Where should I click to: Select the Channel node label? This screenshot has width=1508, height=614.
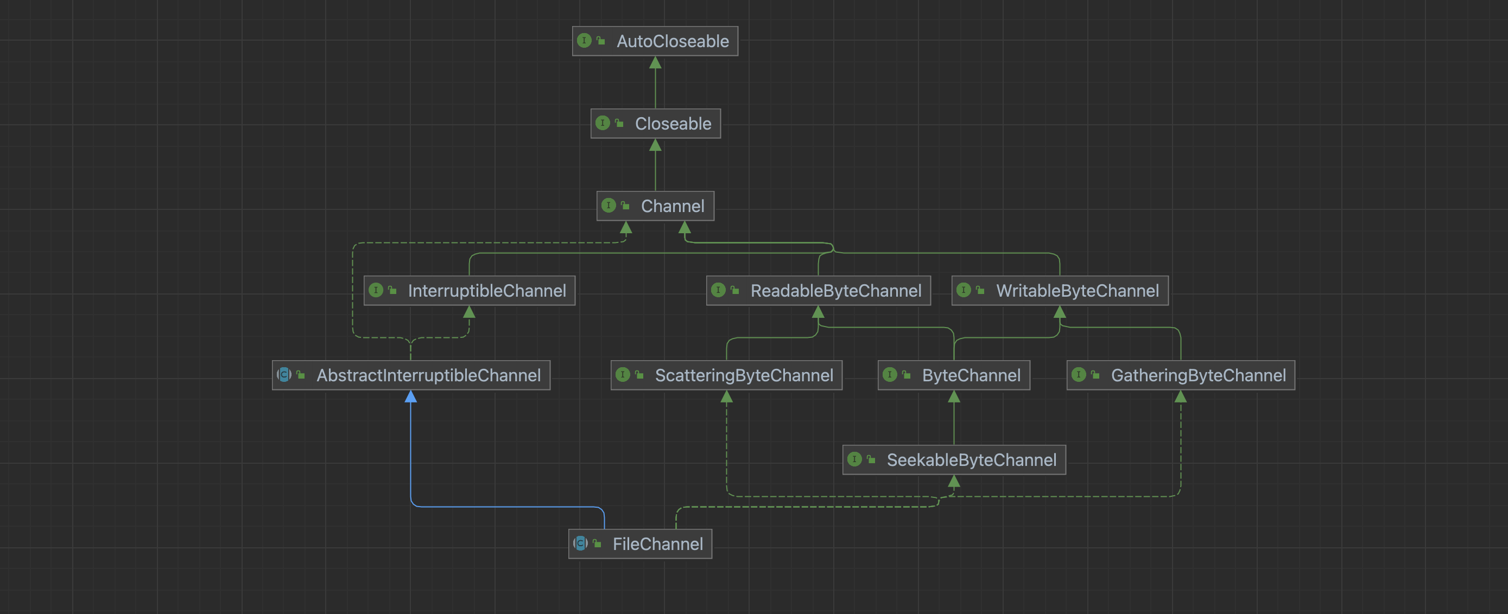[673, 206]
